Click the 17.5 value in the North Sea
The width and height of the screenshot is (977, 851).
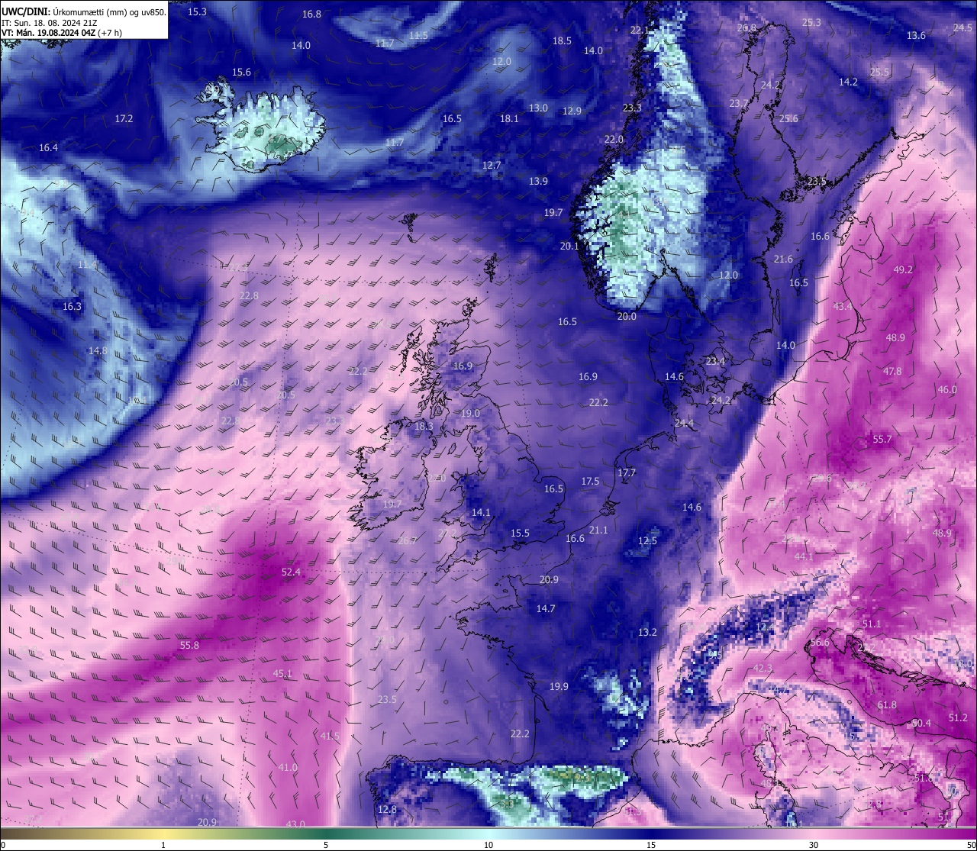pyautogui.click(x=590, y=481)
